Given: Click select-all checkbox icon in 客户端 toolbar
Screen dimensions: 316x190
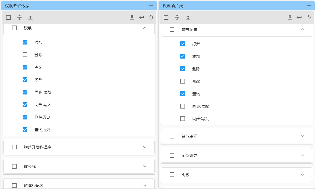Looking at the screenshot, I should click(166, 17).
